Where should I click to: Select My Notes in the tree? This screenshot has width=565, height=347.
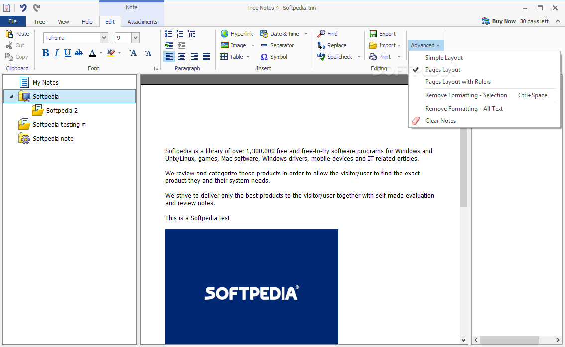pyautogui.click(x=45, y=83)
